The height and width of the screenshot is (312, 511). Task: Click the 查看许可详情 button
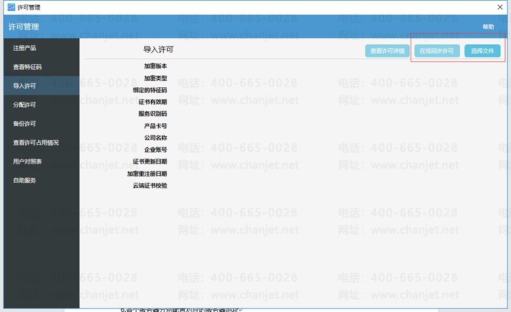tap(387, 51)
